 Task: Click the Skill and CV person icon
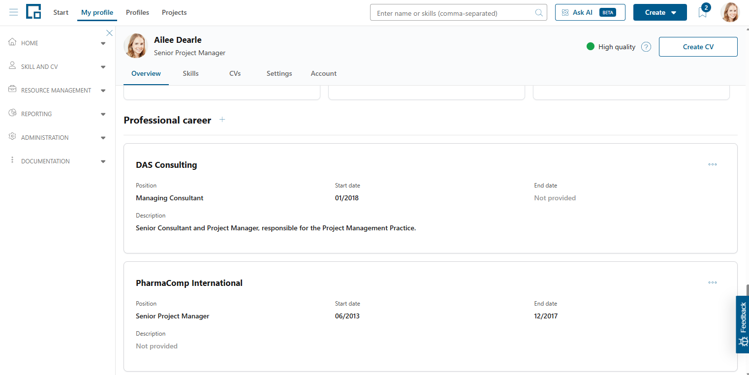tap(13, 66)
